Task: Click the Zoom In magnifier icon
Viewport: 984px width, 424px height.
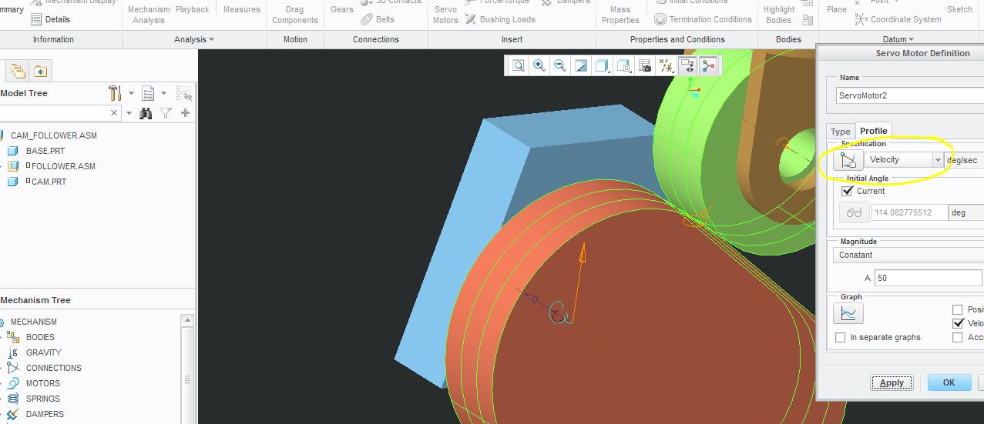Action: tap(539, 66)
